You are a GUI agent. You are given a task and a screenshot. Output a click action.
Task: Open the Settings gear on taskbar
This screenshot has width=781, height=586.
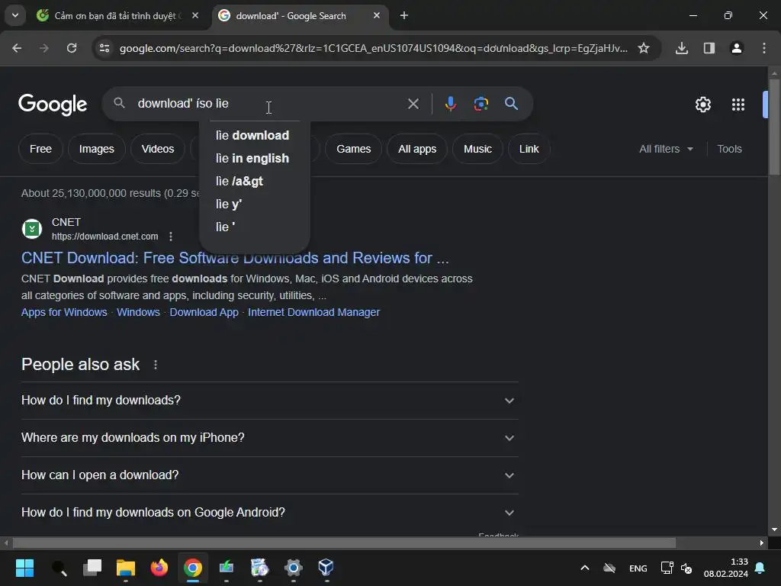[293, 568]
